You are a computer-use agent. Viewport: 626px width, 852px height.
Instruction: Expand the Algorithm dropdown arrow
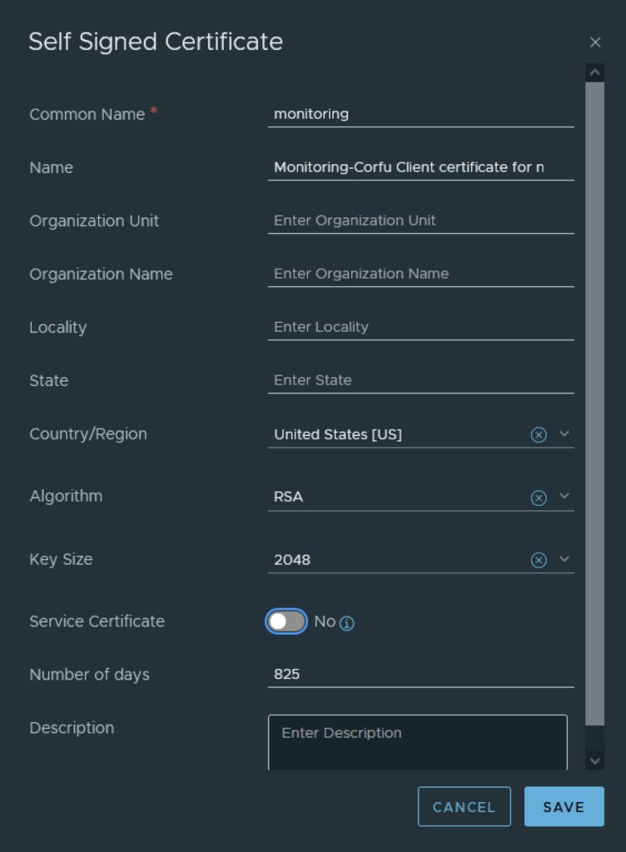[x=564, y=496]
